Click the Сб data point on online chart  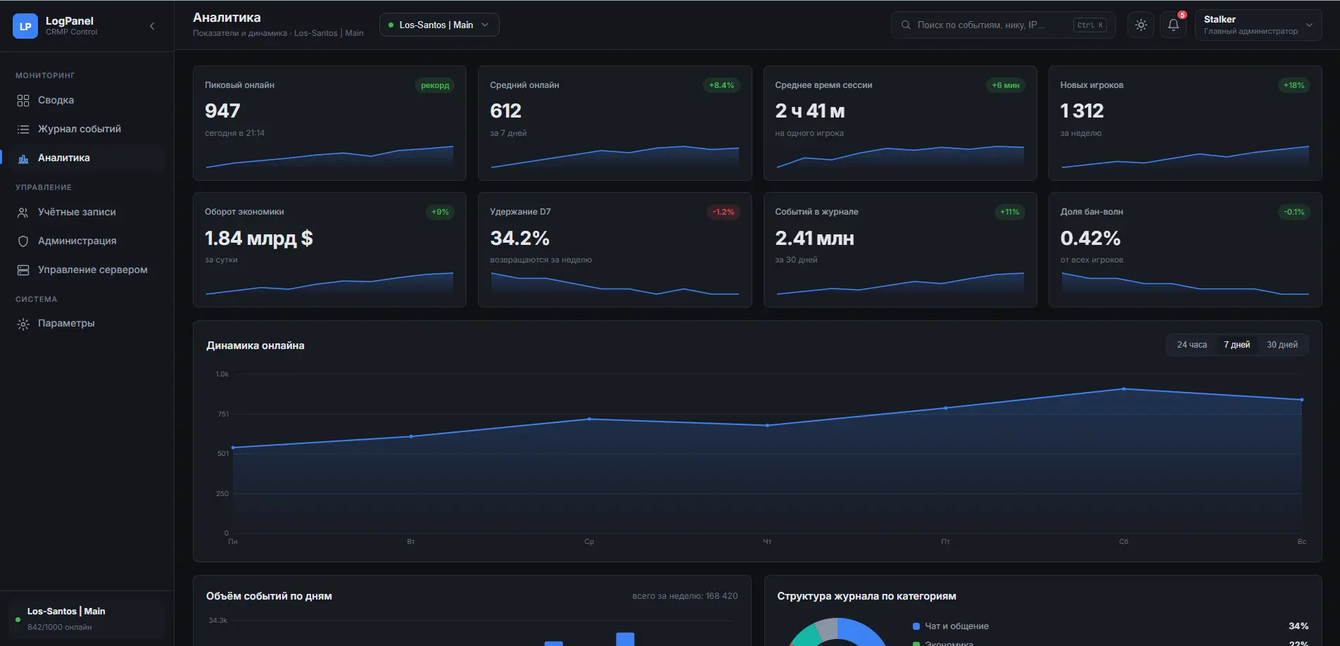(x=1124, y=389)
